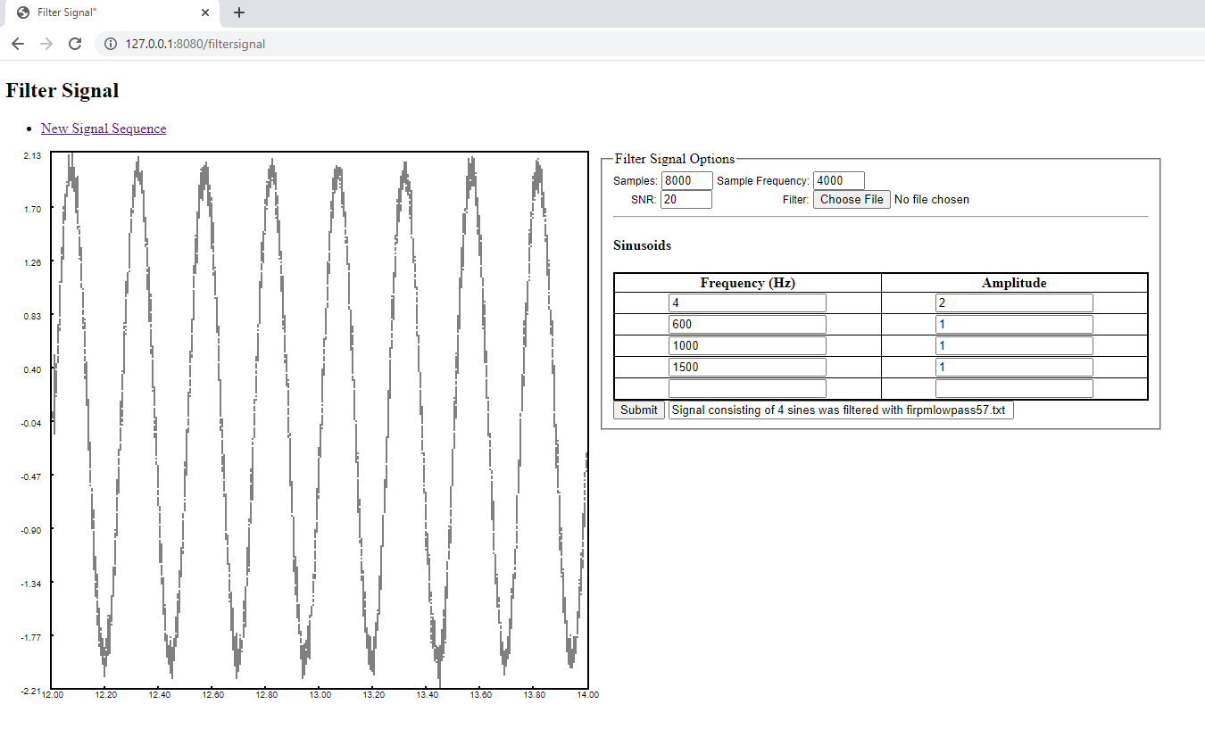Choose a filter file to upload

851,199
